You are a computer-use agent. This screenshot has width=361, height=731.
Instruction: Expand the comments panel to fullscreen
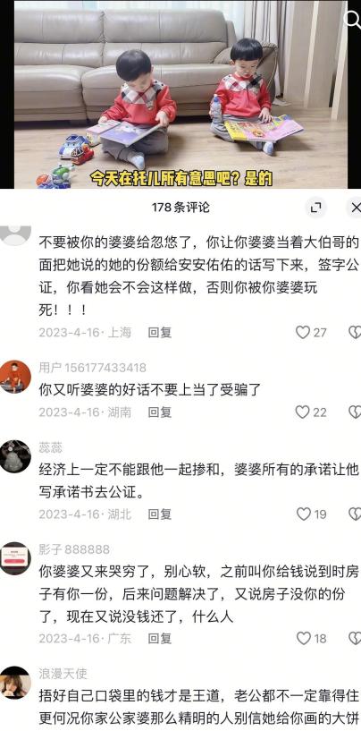click(315, 208)
